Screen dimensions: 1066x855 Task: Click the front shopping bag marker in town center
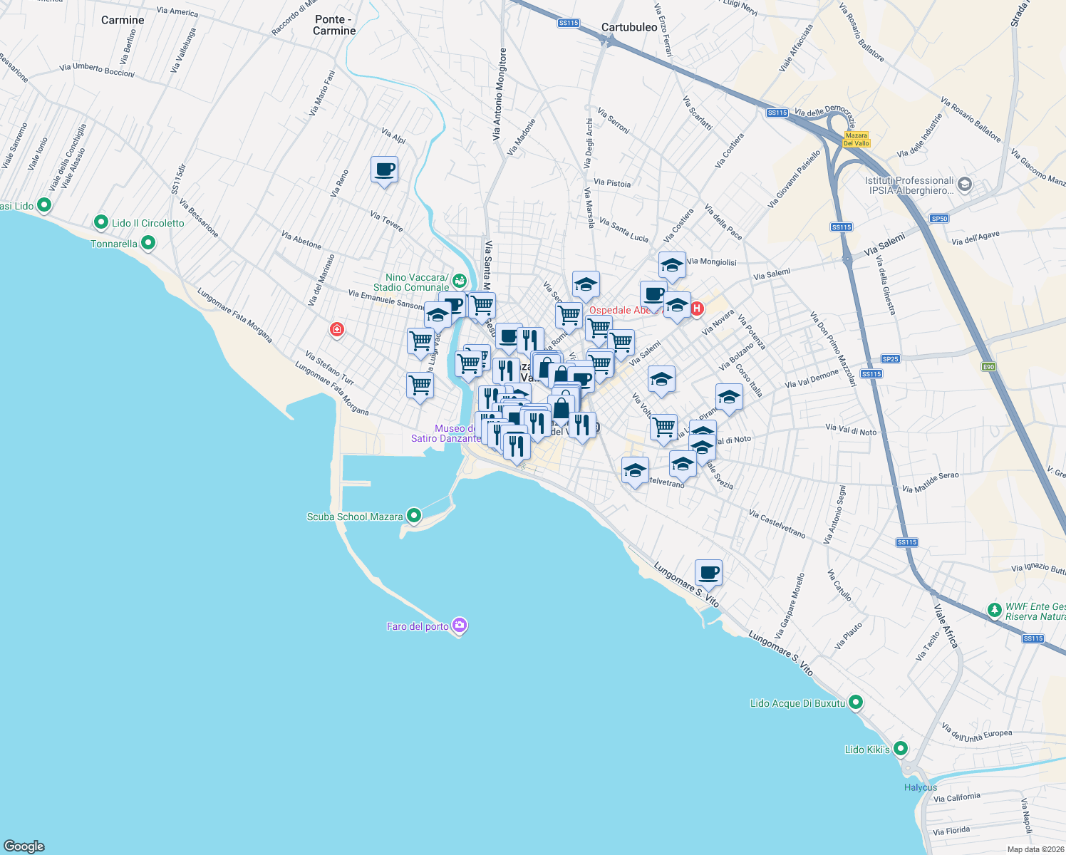coord(561,410)
